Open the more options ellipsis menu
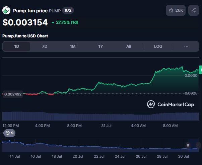202x165 pixels. click(x=186, y=46)
